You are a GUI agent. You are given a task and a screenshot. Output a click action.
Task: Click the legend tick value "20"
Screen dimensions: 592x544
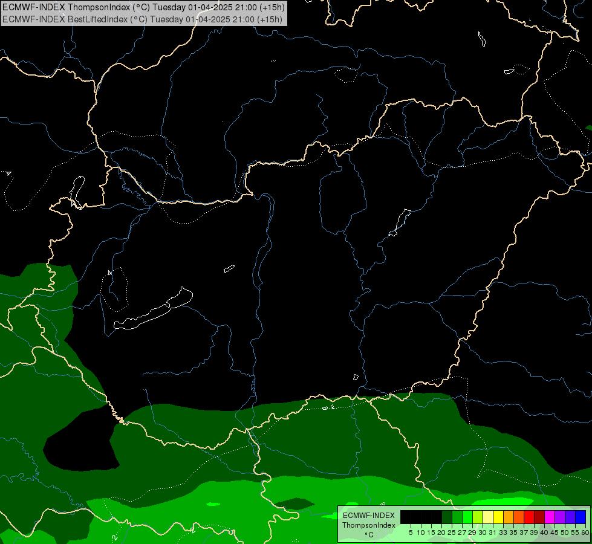[441, 533]
